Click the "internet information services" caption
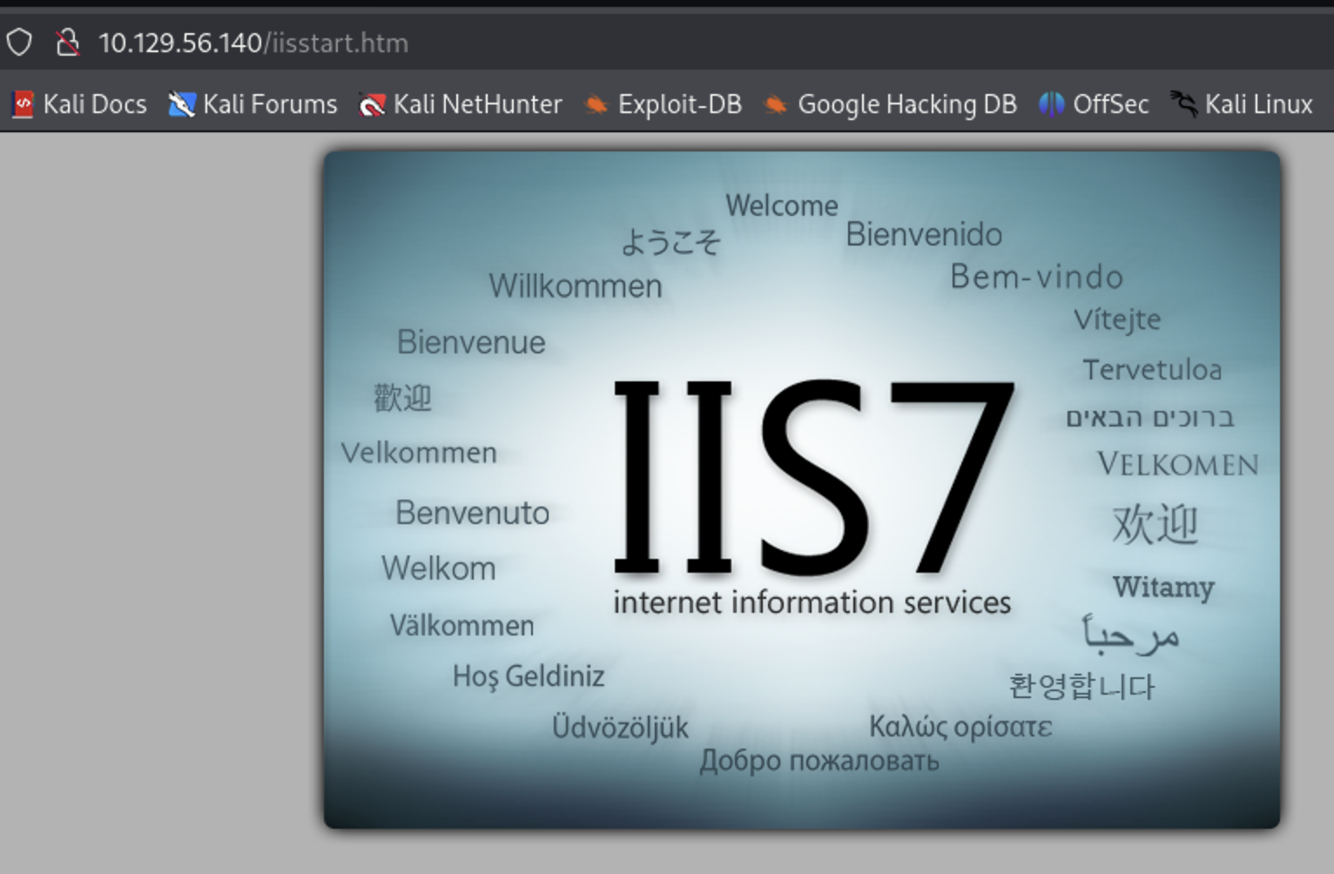The height and width of the screenshot is (874, 1334). pos(812,602)
